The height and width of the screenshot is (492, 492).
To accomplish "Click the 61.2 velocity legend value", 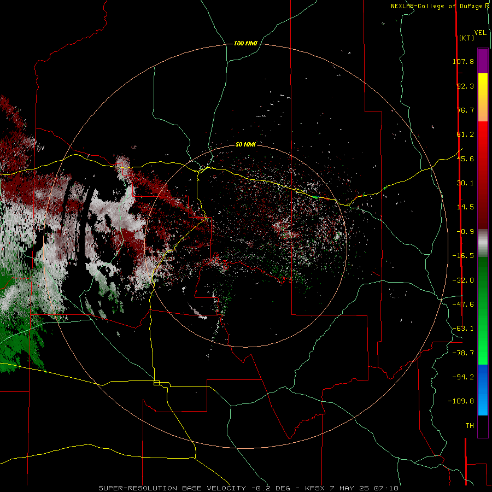I will [x=465, y=134].
